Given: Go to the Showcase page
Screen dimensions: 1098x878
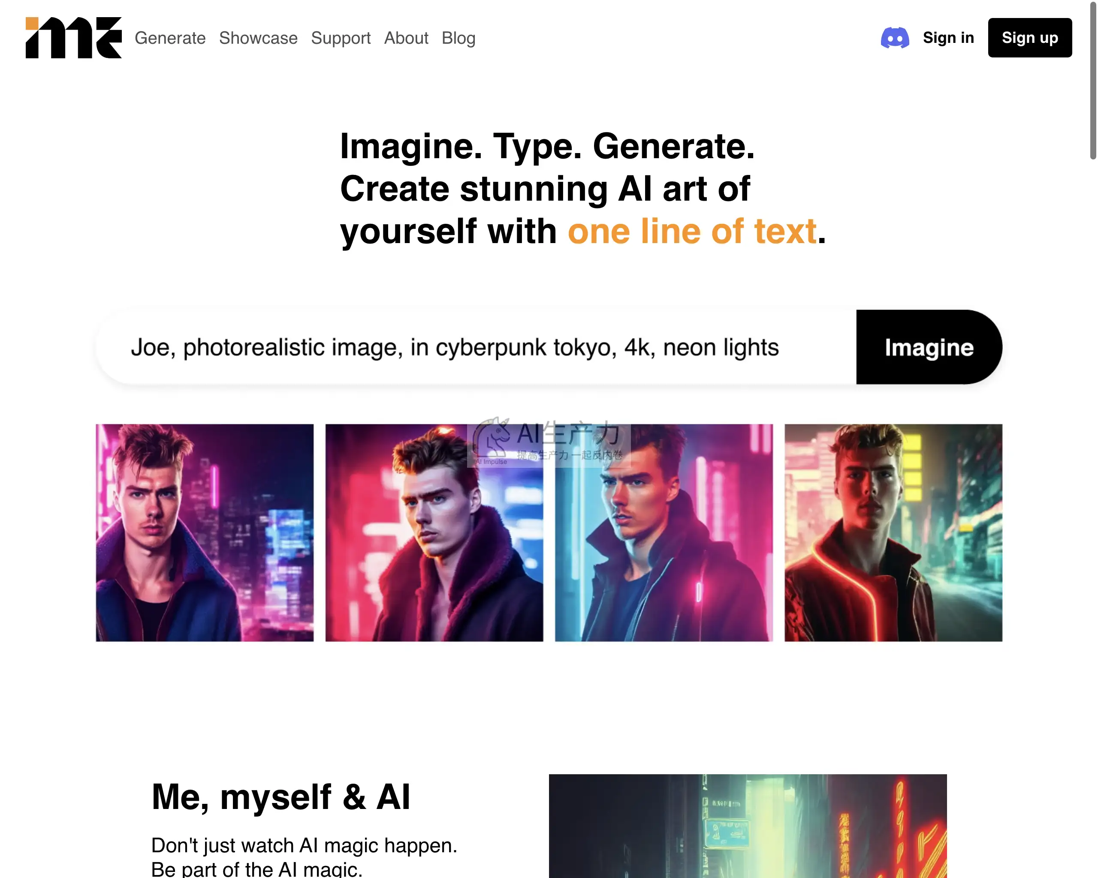Looking at the screenshot, I should click(258, 38).
